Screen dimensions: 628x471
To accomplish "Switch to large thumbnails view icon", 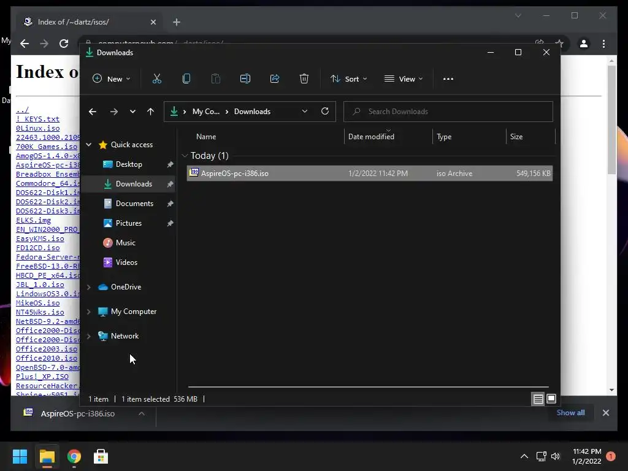I will 551,399.
